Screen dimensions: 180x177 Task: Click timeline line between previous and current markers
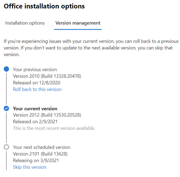pos(7,89)
